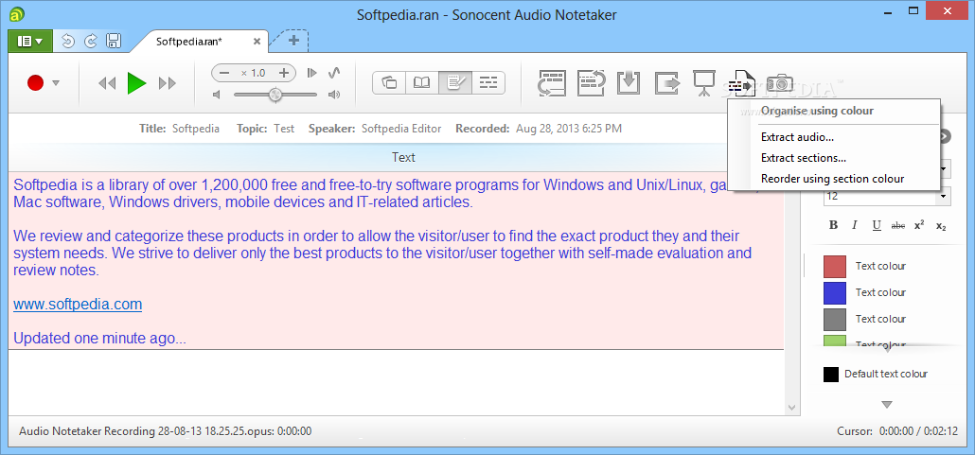Image resolution: width=975 pixels, height=455 pixels.
Task: Toggle strikethrough text formatting
Action: coord(898,226)
